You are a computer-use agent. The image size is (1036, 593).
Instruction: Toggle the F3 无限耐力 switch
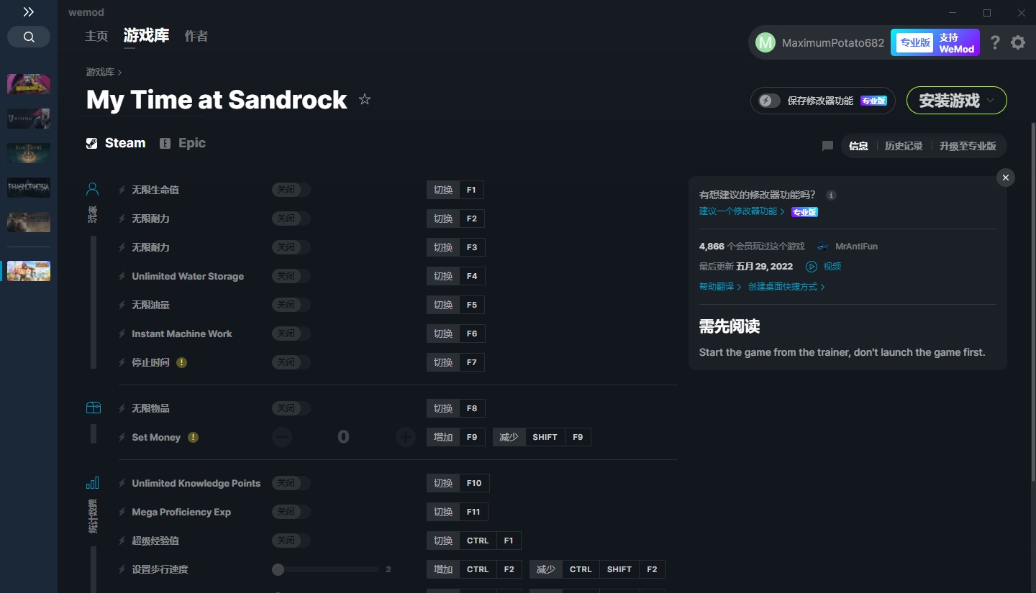click(x=291, y=247)
